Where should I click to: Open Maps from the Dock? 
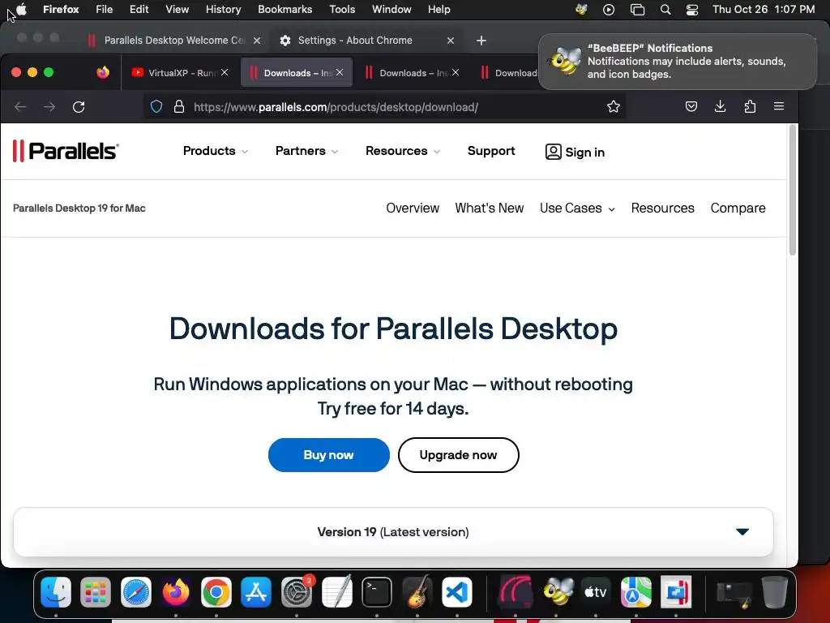[x=636, y=591]
